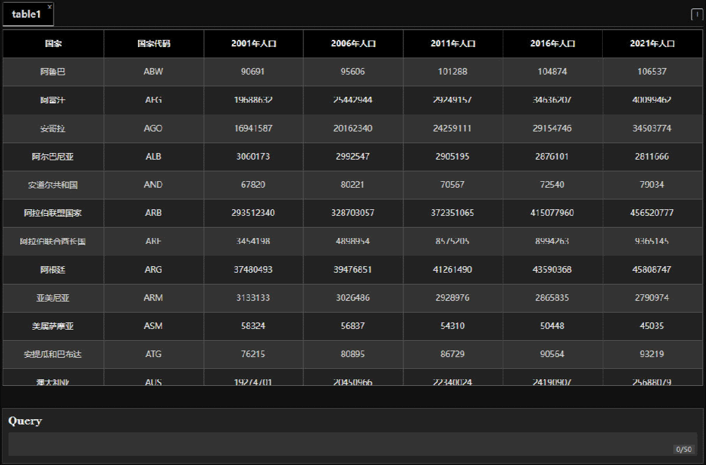The width and height of the screenshot is (706, 465).
Task: Select the 美属萨摩亚 2021 value 45035
Action: (652, 326)
